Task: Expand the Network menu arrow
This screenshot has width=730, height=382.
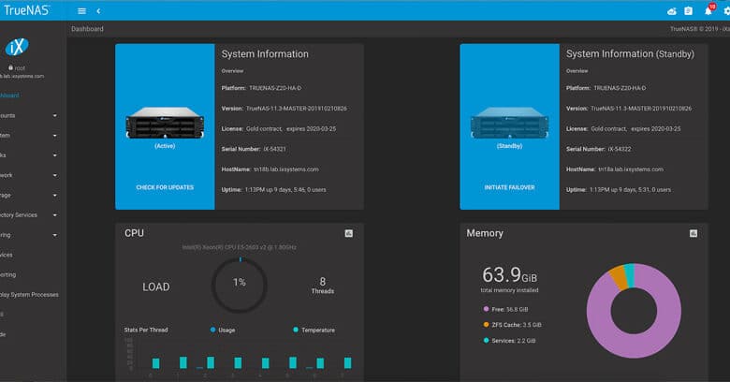Action: coord(55,176)
